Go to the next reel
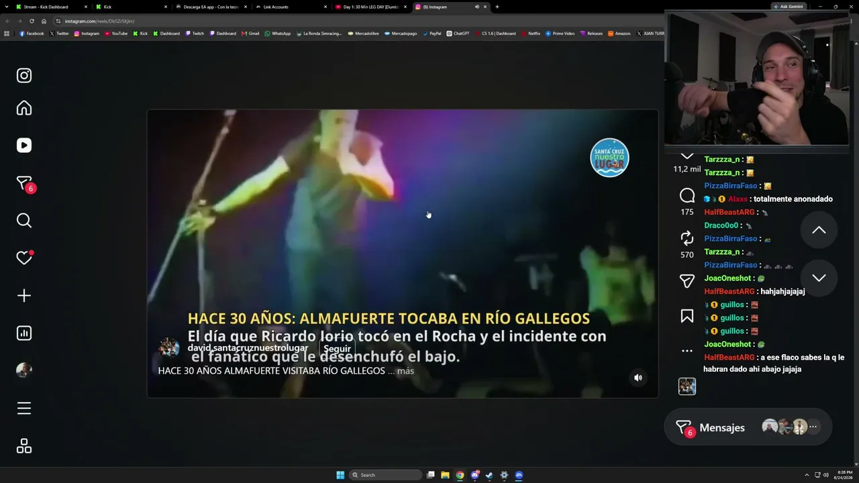 819,278
